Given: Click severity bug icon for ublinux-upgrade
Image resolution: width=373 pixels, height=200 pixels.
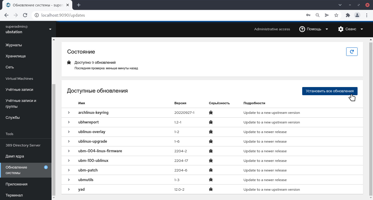Looking at the screenshot, I should tap(211, 141).
